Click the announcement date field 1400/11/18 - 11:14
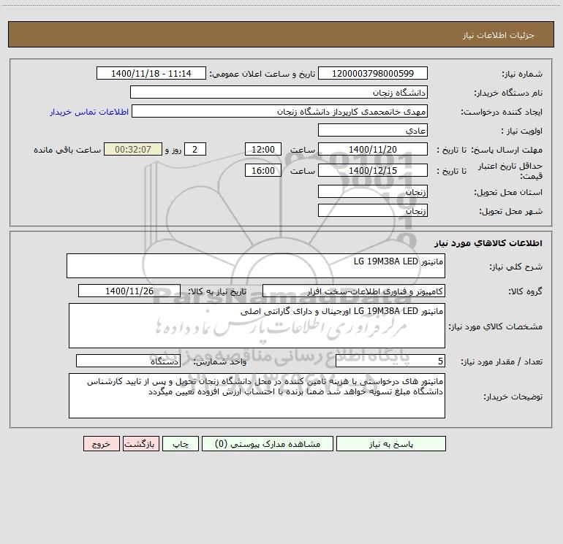The image size is (563, 544). (x=151, y=73)
